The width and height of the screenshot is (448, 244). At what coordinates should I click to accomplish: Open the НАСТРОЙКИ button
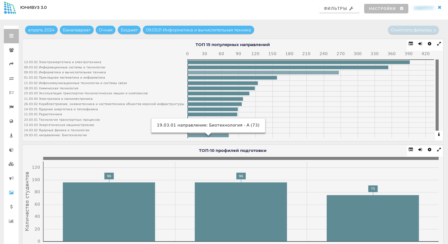pos(386,8)
